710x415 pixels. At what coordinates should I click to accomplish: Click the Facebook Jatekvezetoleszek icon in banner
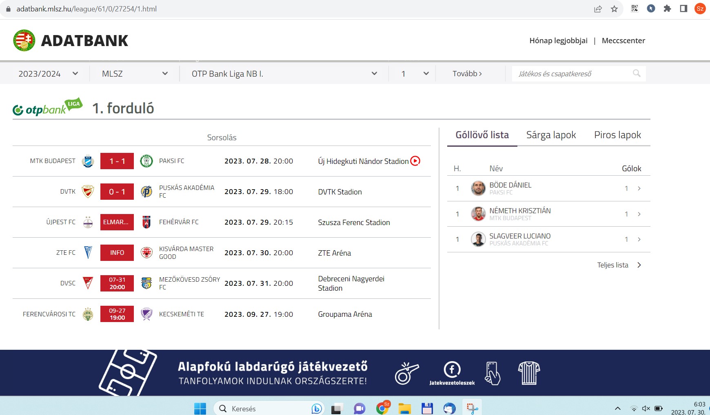pyautogui.click(x=452, y=370)
